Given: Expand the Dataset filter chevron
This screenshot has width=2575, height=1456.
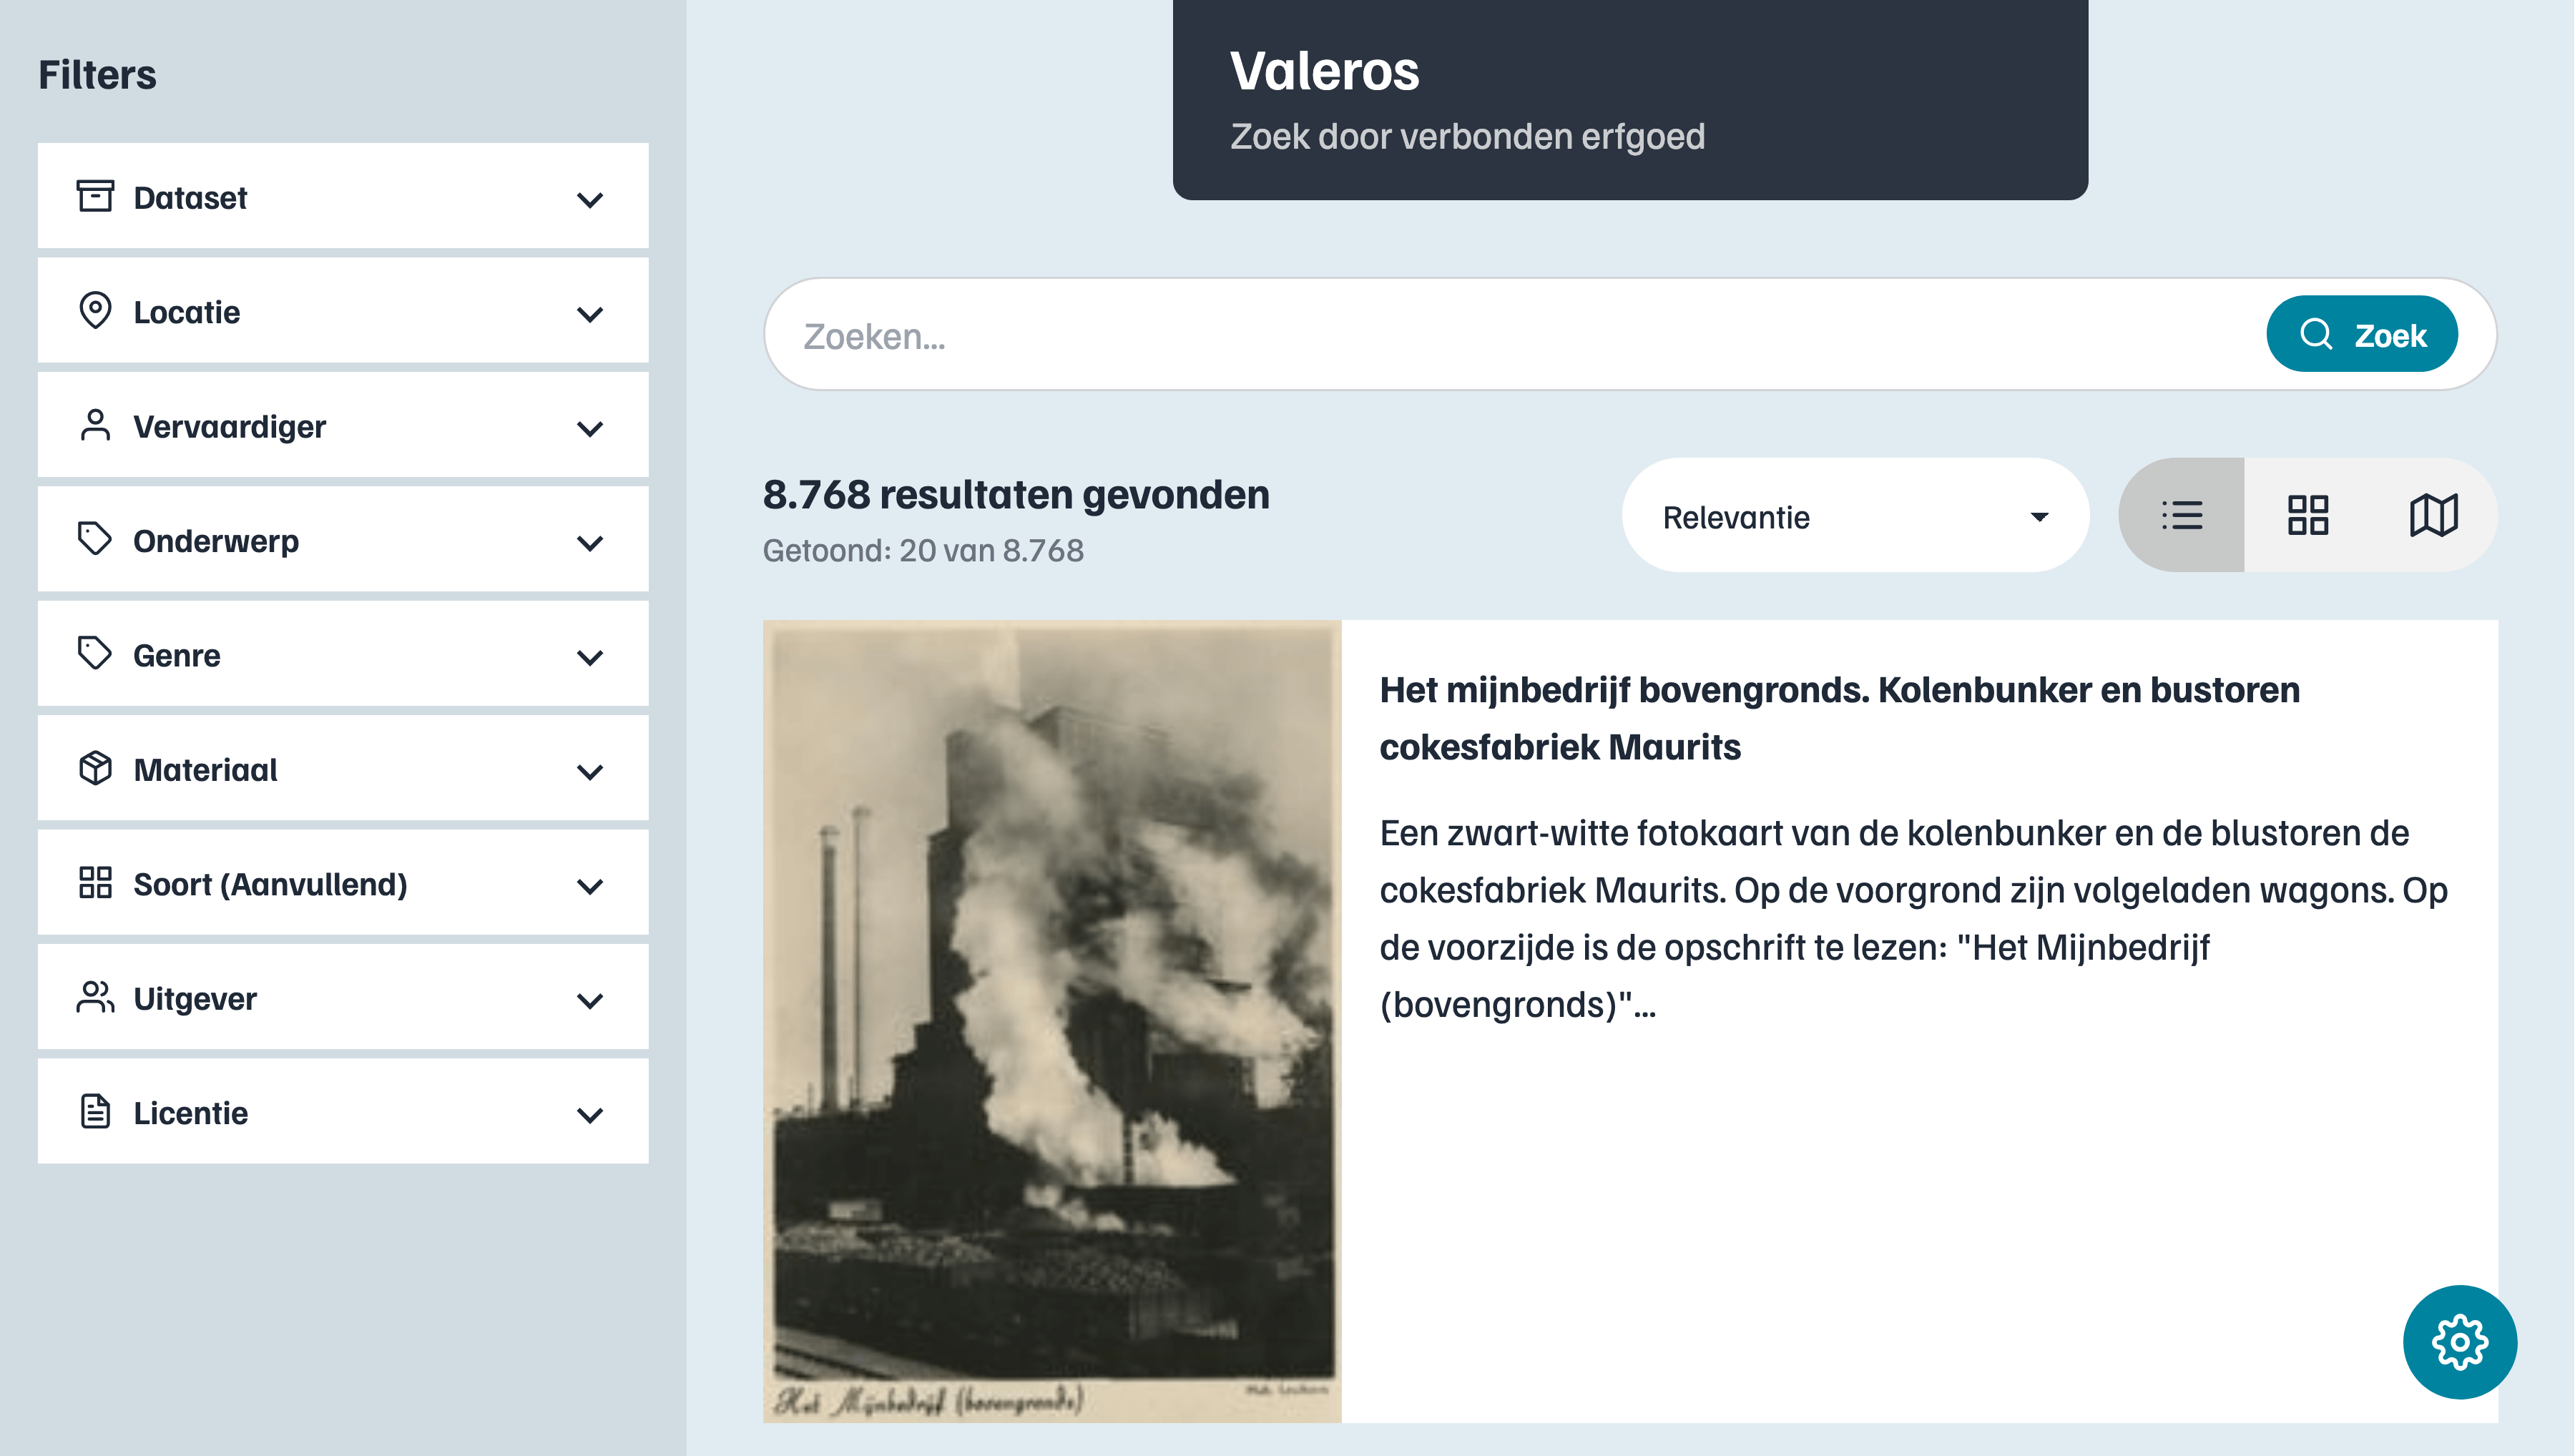Looking at the screenshot, I should (590, 199).
